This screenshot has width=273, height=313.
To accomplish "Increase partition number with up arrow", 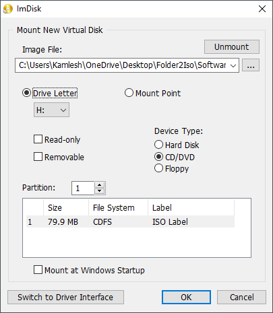I will pyautogui.click(x=99, y=185).
